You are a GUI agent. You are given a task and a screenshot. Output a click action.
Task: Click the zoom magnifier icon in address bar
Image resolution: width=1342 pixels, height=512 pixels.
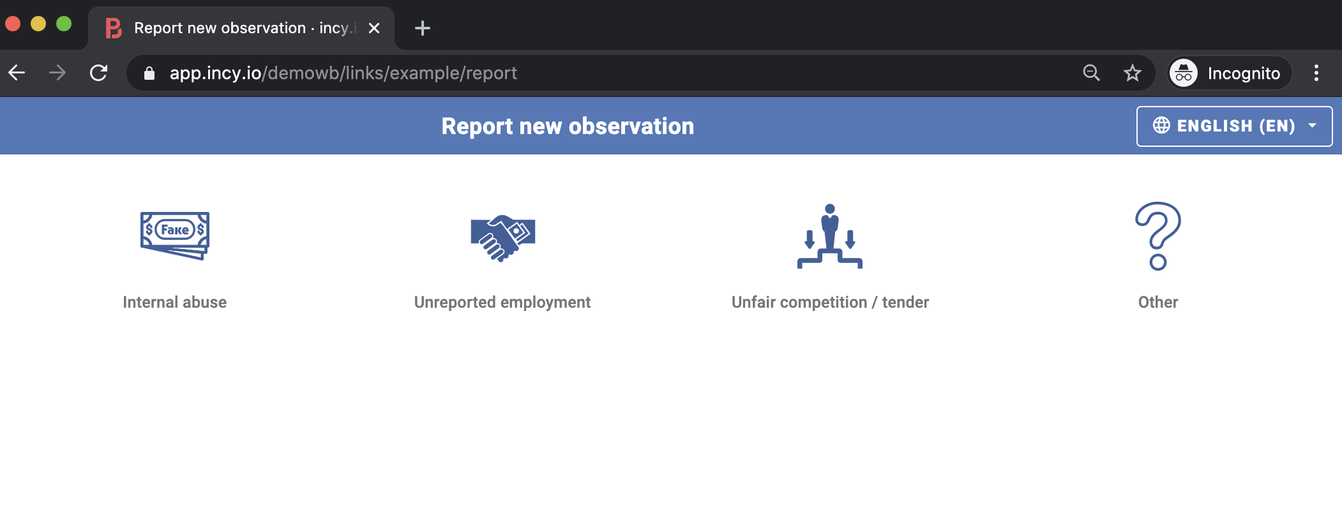[1092, 73]
